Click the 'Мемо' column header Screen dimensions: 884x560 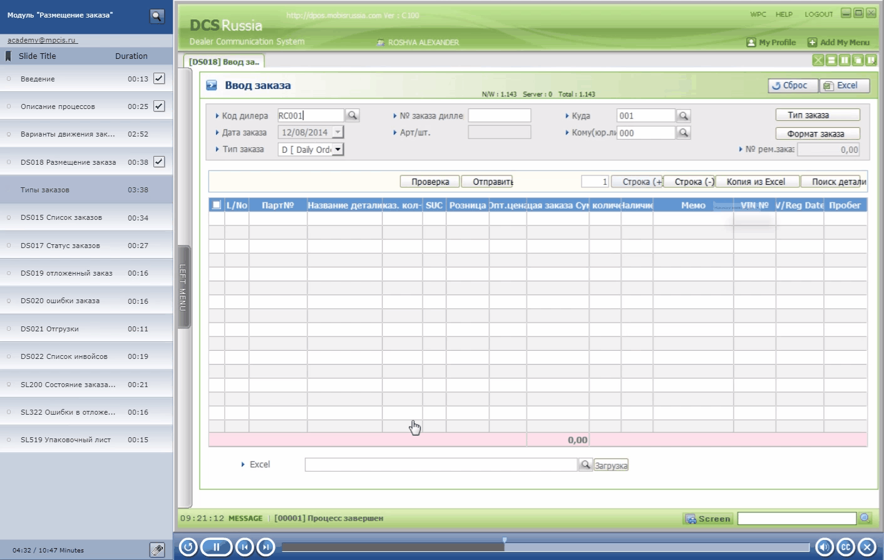pyautogui.click(x=693, y=205)
